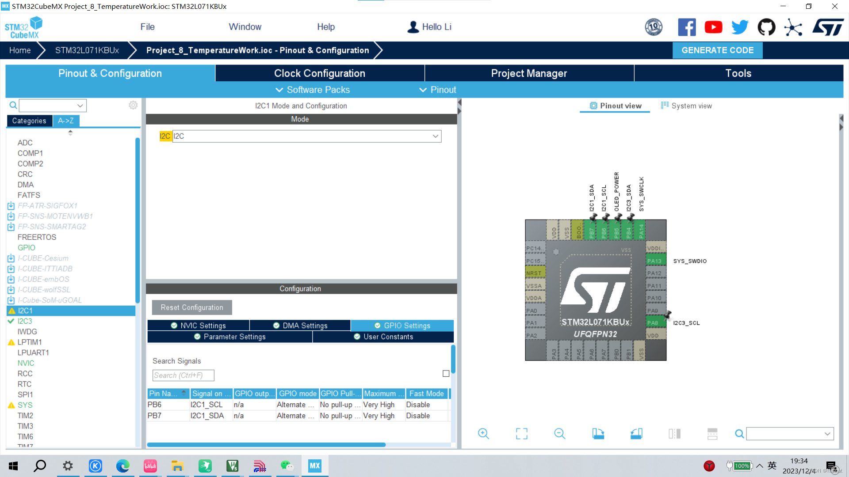Click the pinout list layout icon
Viewport: 849px width, 477px height.
pyautogui.click(x=712, y=434)
